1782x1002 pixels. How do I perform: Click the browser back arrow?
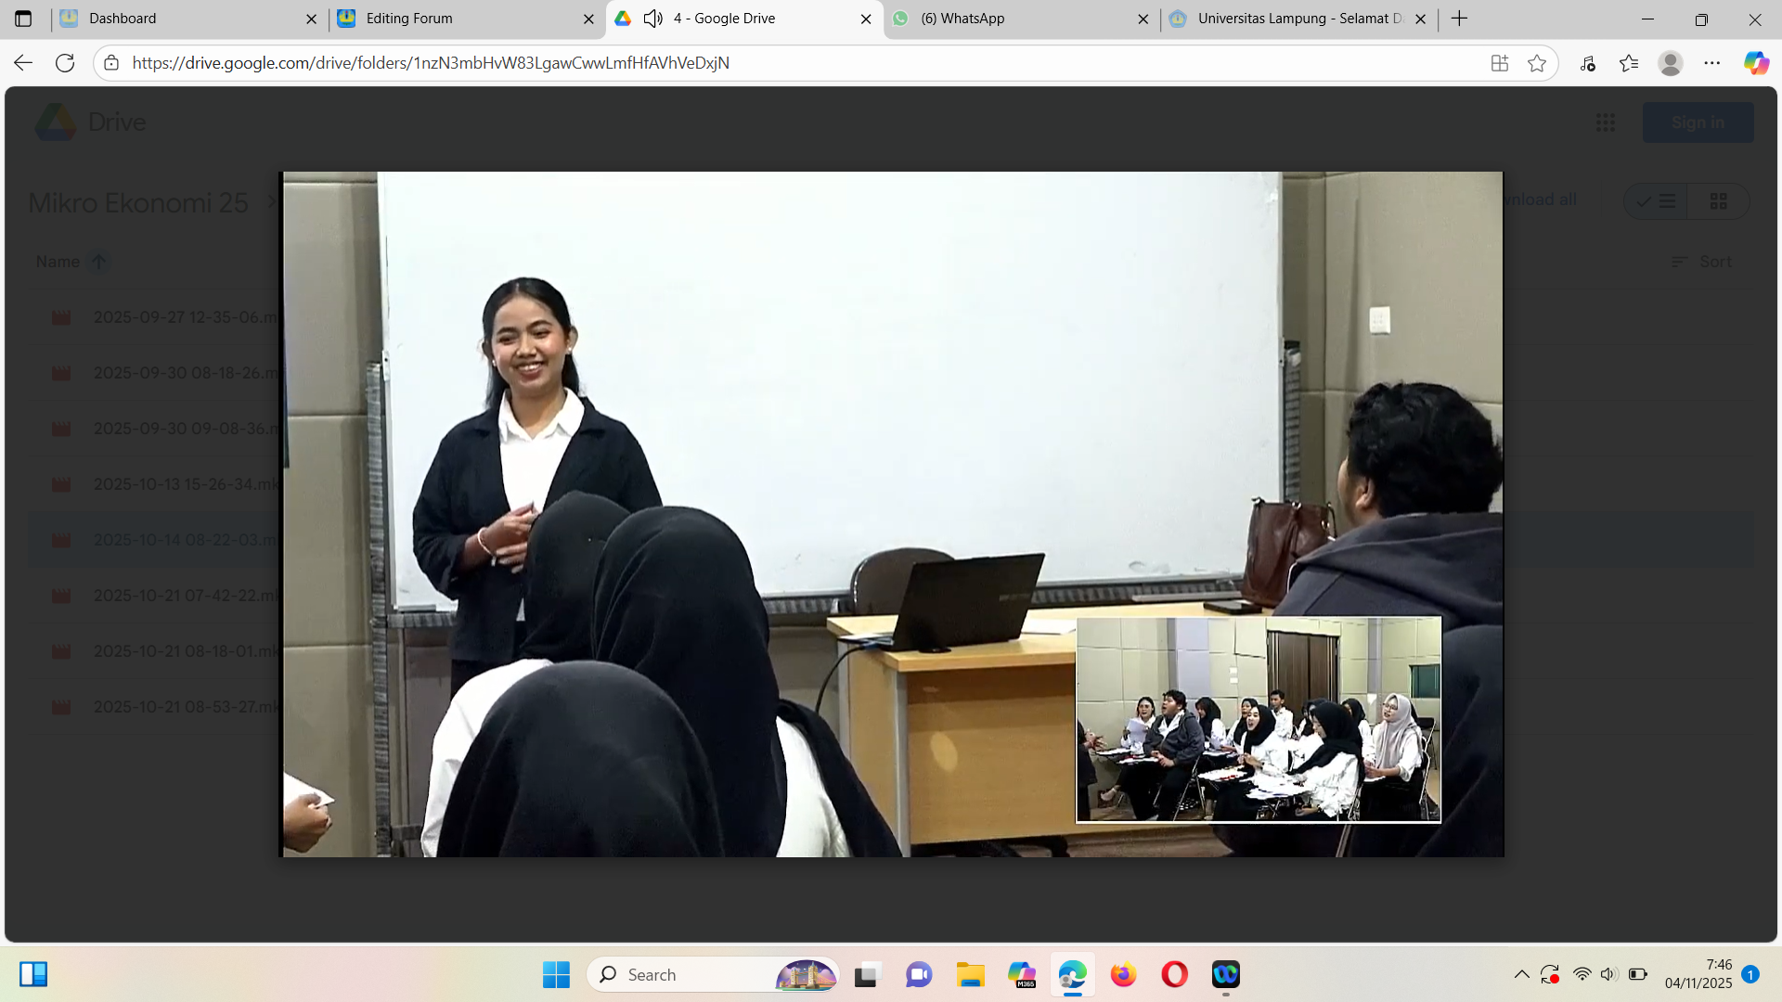pyautogui.click(x=23, y=63)
